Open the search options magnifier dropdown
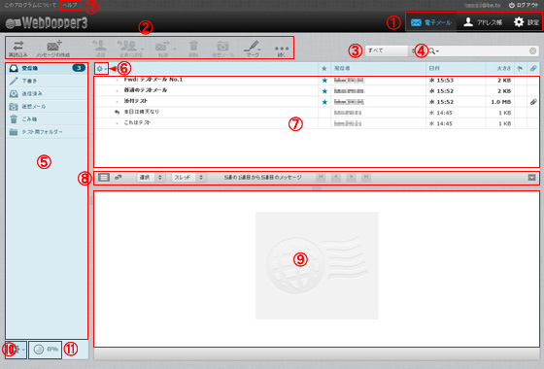Viewport: 544px width, 369px height. 433,50
